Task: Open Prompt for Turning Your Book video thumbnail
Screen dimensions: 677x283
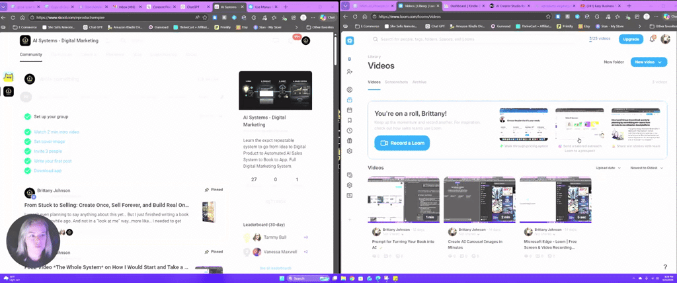Action: 403,200
